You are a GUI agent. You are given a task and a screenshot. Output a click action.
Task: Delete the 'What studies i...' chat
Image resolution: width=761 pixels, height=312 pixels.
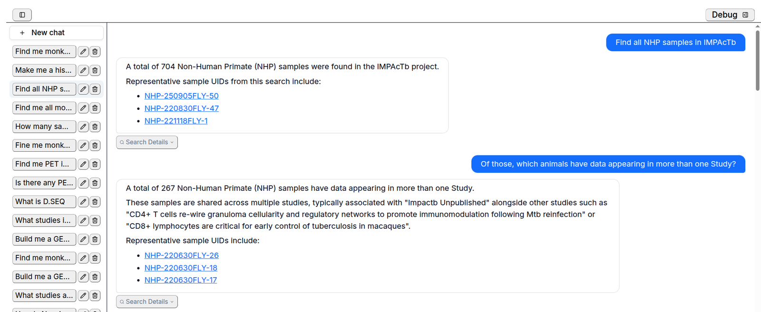coord(95,221)
